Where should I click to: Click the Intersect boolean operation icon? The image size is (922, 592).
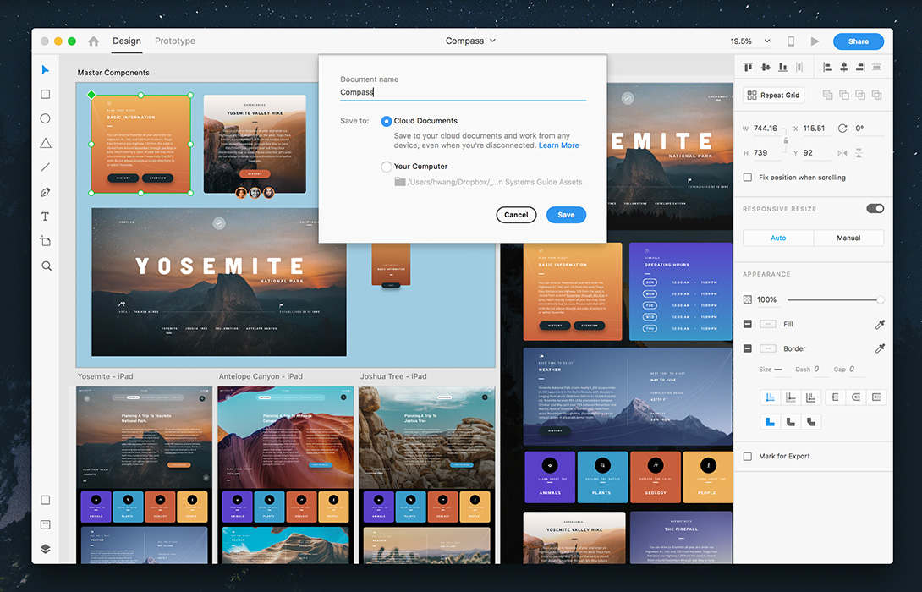(860, 95)
